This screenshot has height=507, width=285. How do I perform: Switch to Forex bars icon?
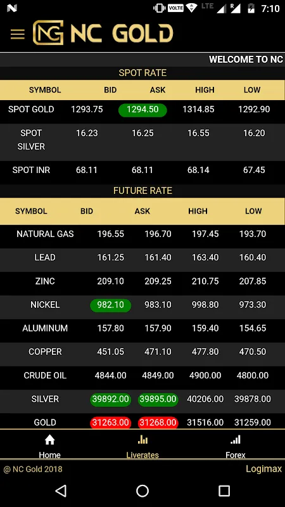(235, 439)
